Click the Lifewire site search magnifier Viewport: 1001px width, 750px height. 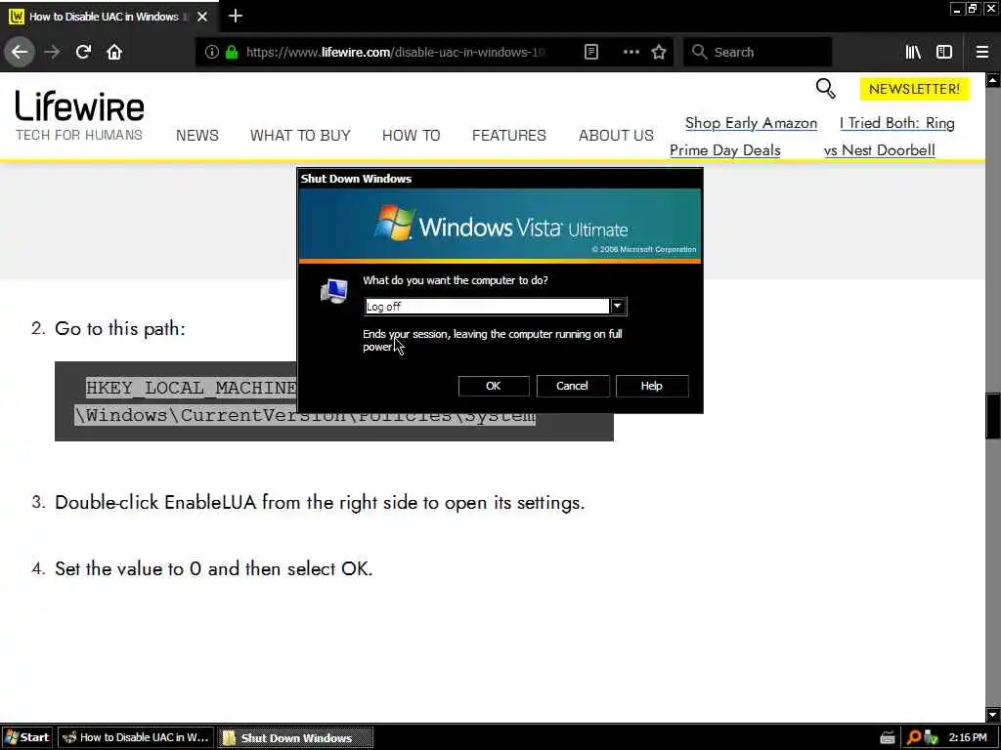pos(825,89)
